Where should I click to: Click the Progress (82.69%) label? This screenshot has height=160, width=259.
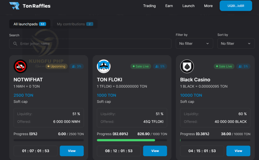[112, 134]
